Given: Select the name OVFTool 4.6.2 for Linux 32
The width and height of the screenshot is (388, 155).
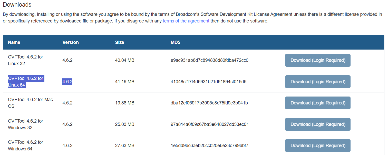Looking at the screenshot, I should (x=26, y=60).
